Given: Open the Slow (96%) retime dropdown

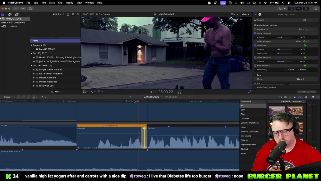Looking at the screenshot, I should (111, 125).
